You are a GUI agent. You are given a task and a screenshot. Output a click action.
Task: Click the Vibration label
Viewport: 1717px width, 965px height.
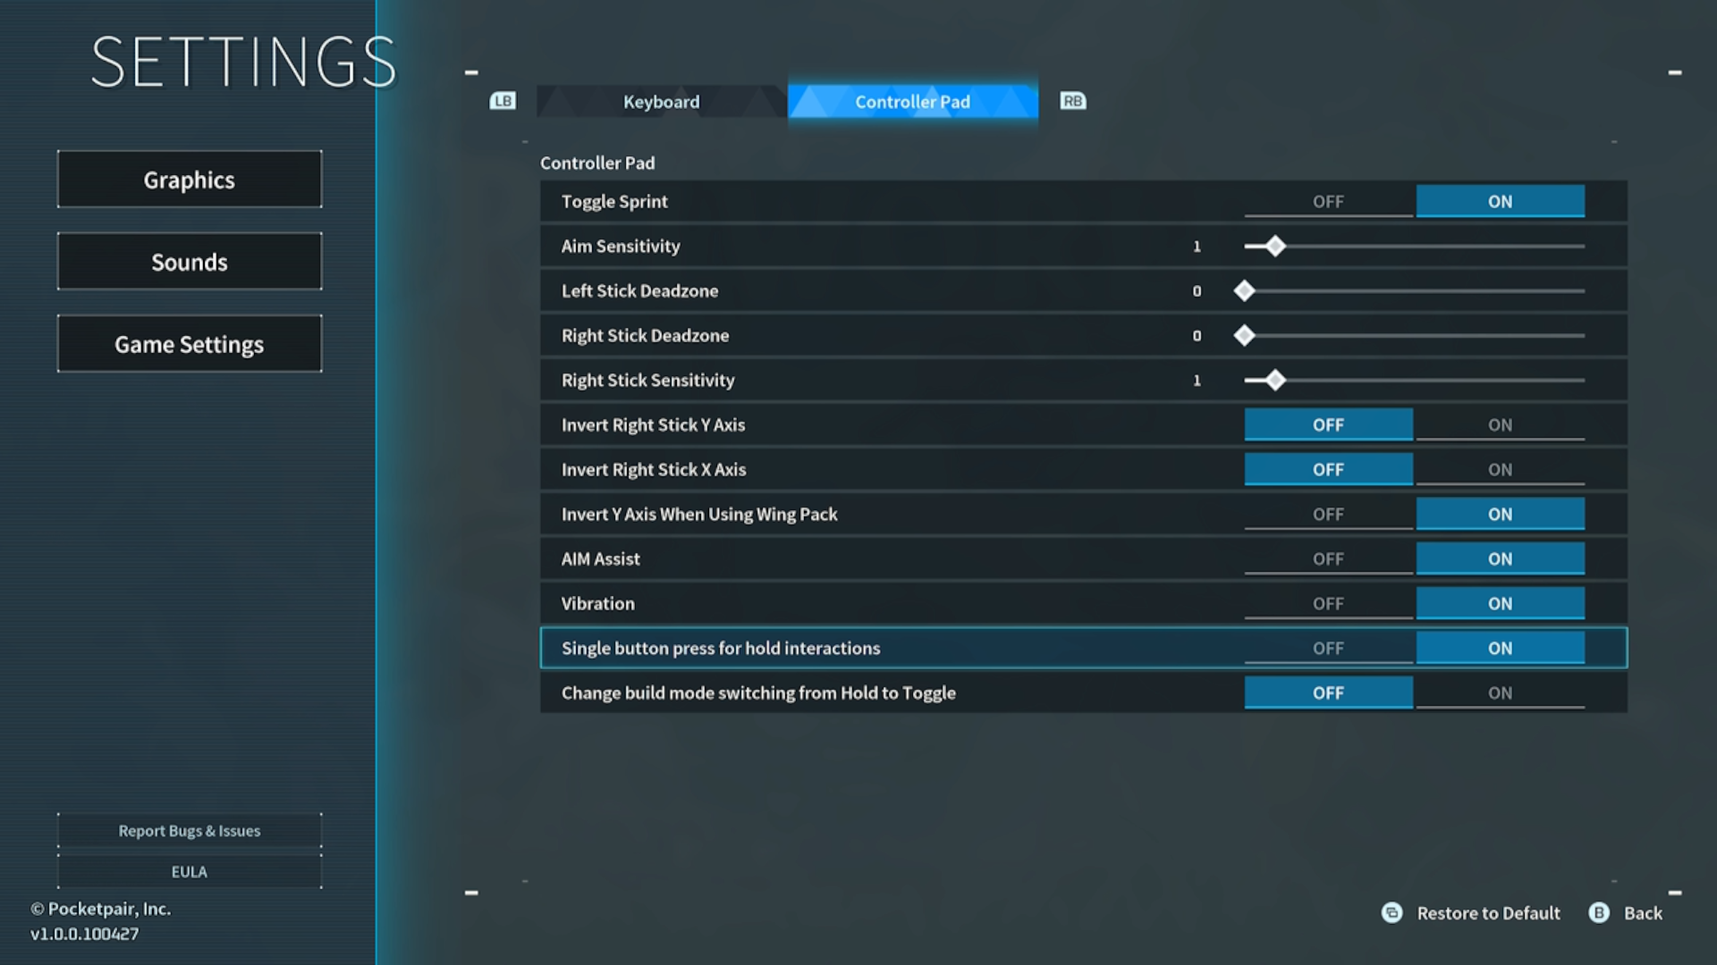(x=597, y=603)
